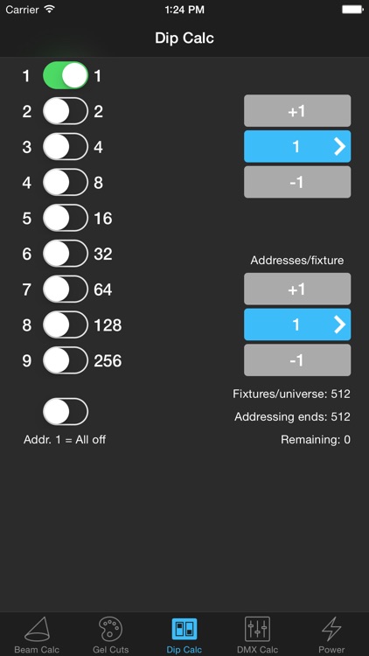The image size is (369, 656).
Task: Open the Beam Calc cone icon
Action: (37, 629)
